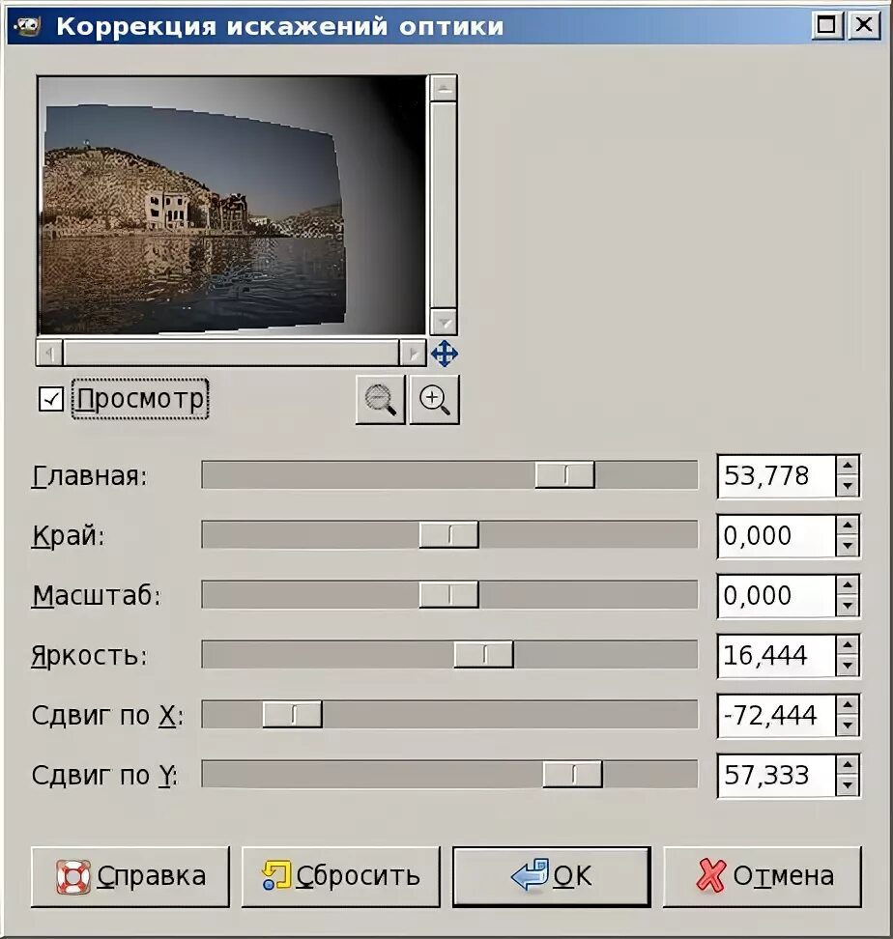Screen dimensions: 893x939
Task: Click the blue preview navigation cross icon
Action: point(444,354)
